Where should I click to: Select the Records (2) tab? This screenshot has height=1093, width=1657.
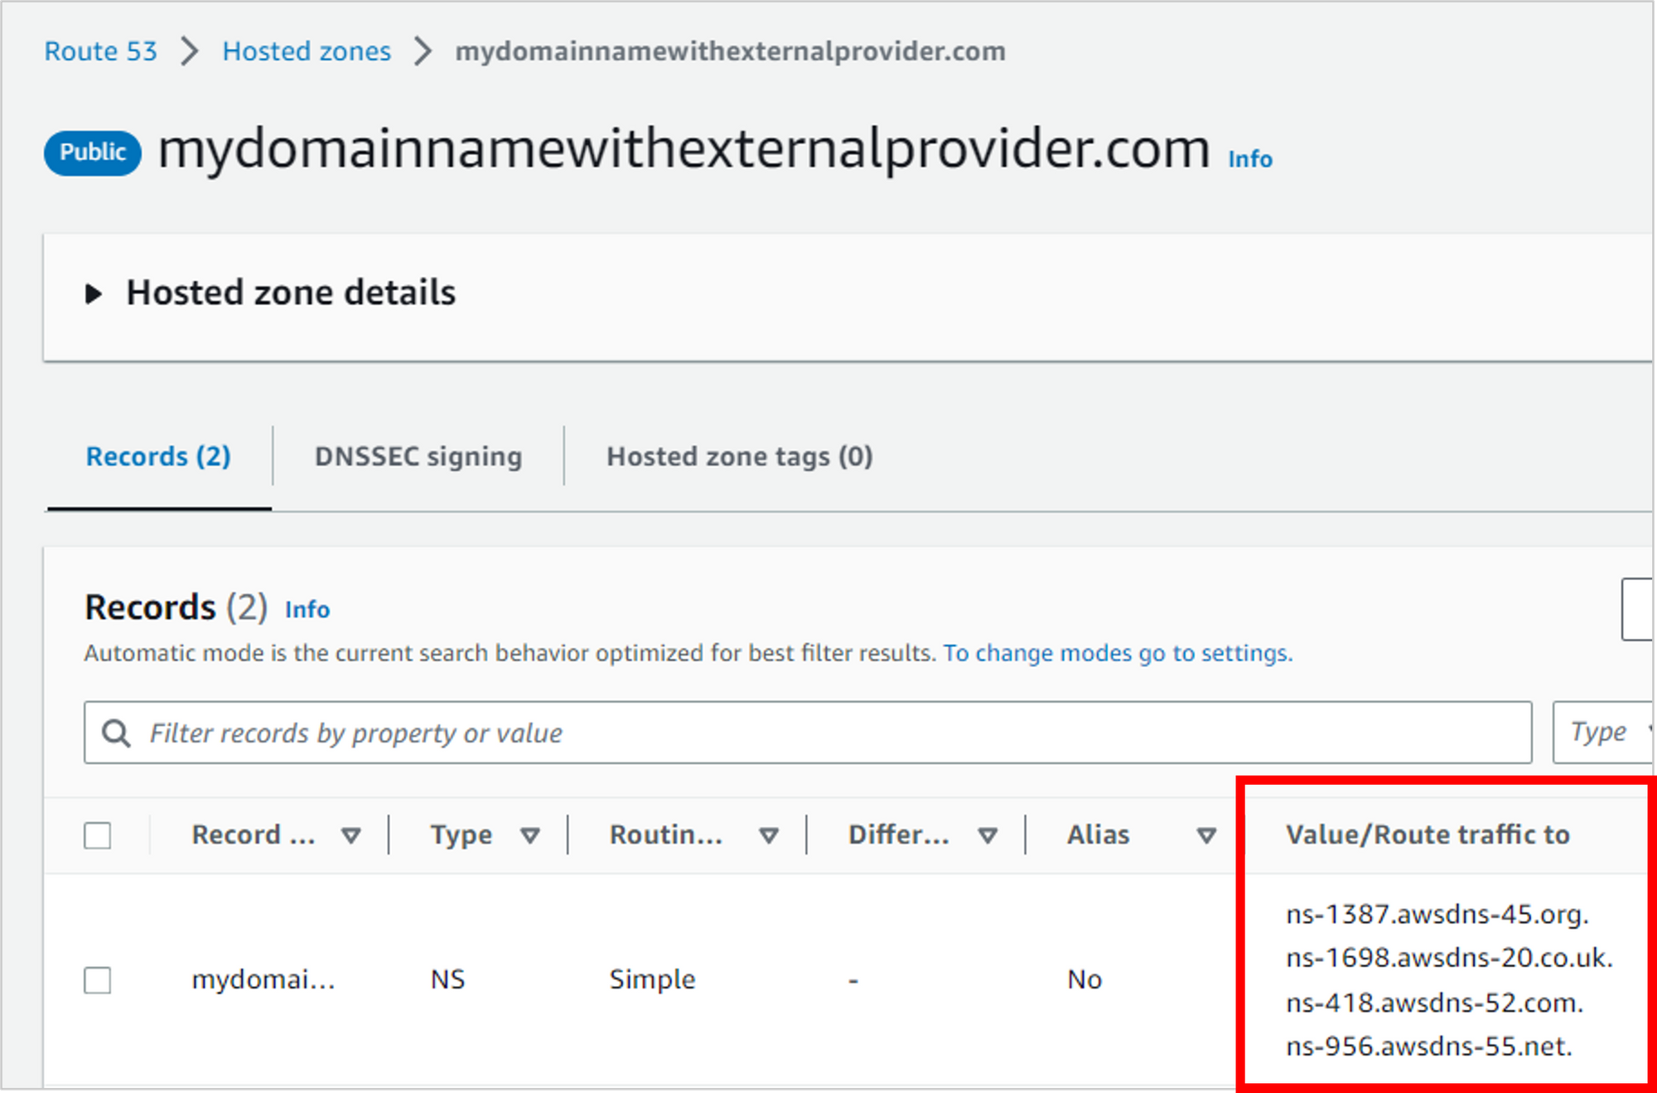click(158, 457)
